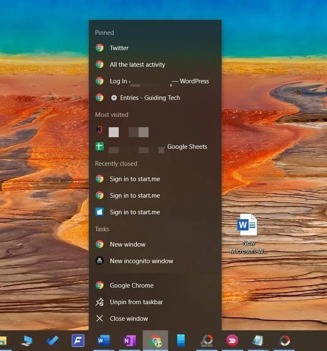Open the Google Sheets most visited entry
The height and width of the screenshot is (351, 327).
(x=155, y=147)
